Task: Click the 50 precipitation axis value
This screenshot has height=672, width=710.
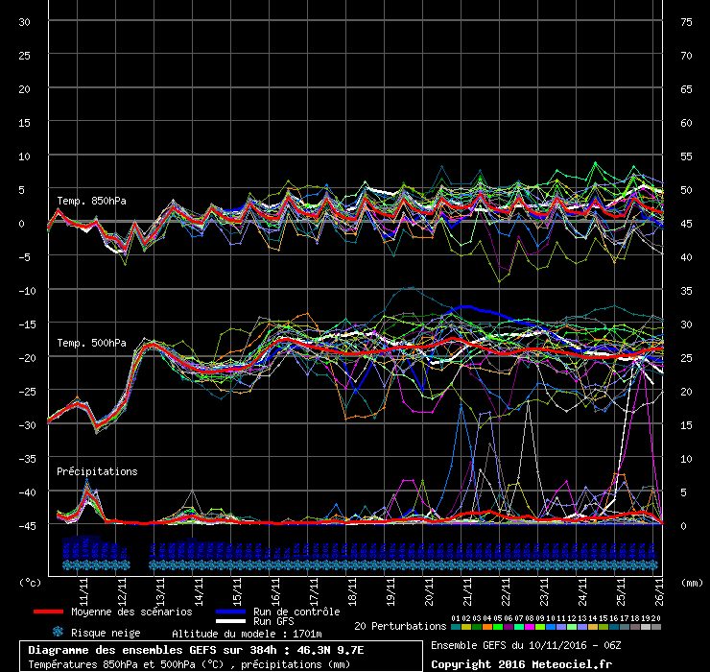Action: [x=686, y=190]
